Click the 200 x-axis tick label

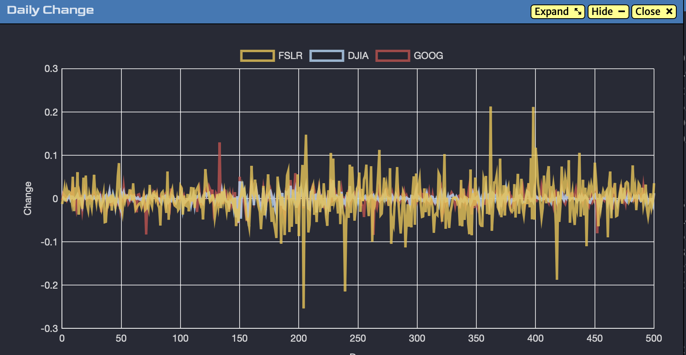click(x=299, y=338)
